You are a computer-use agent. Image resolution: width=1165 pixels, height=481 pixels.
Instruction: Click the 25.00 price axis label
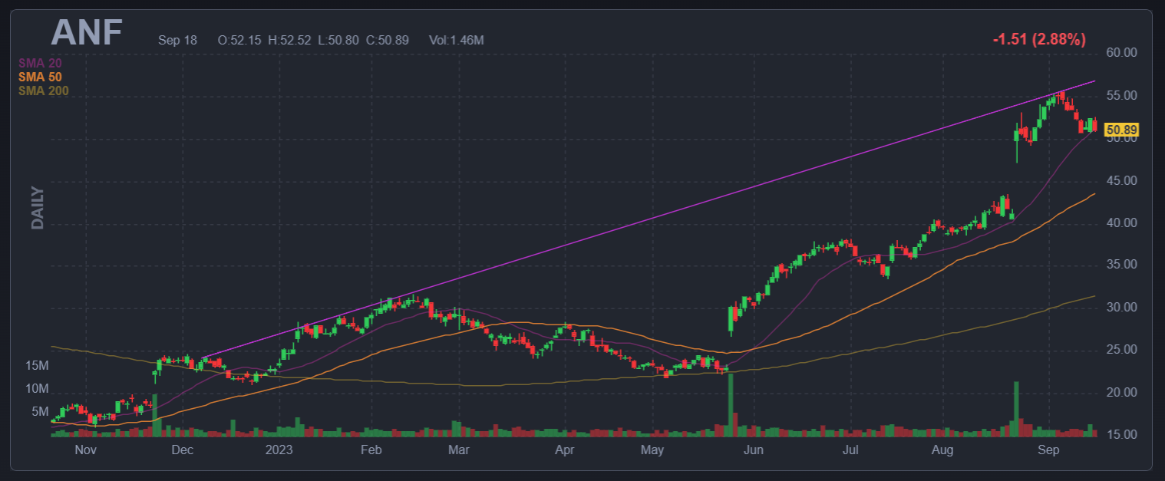(1120, 350)
